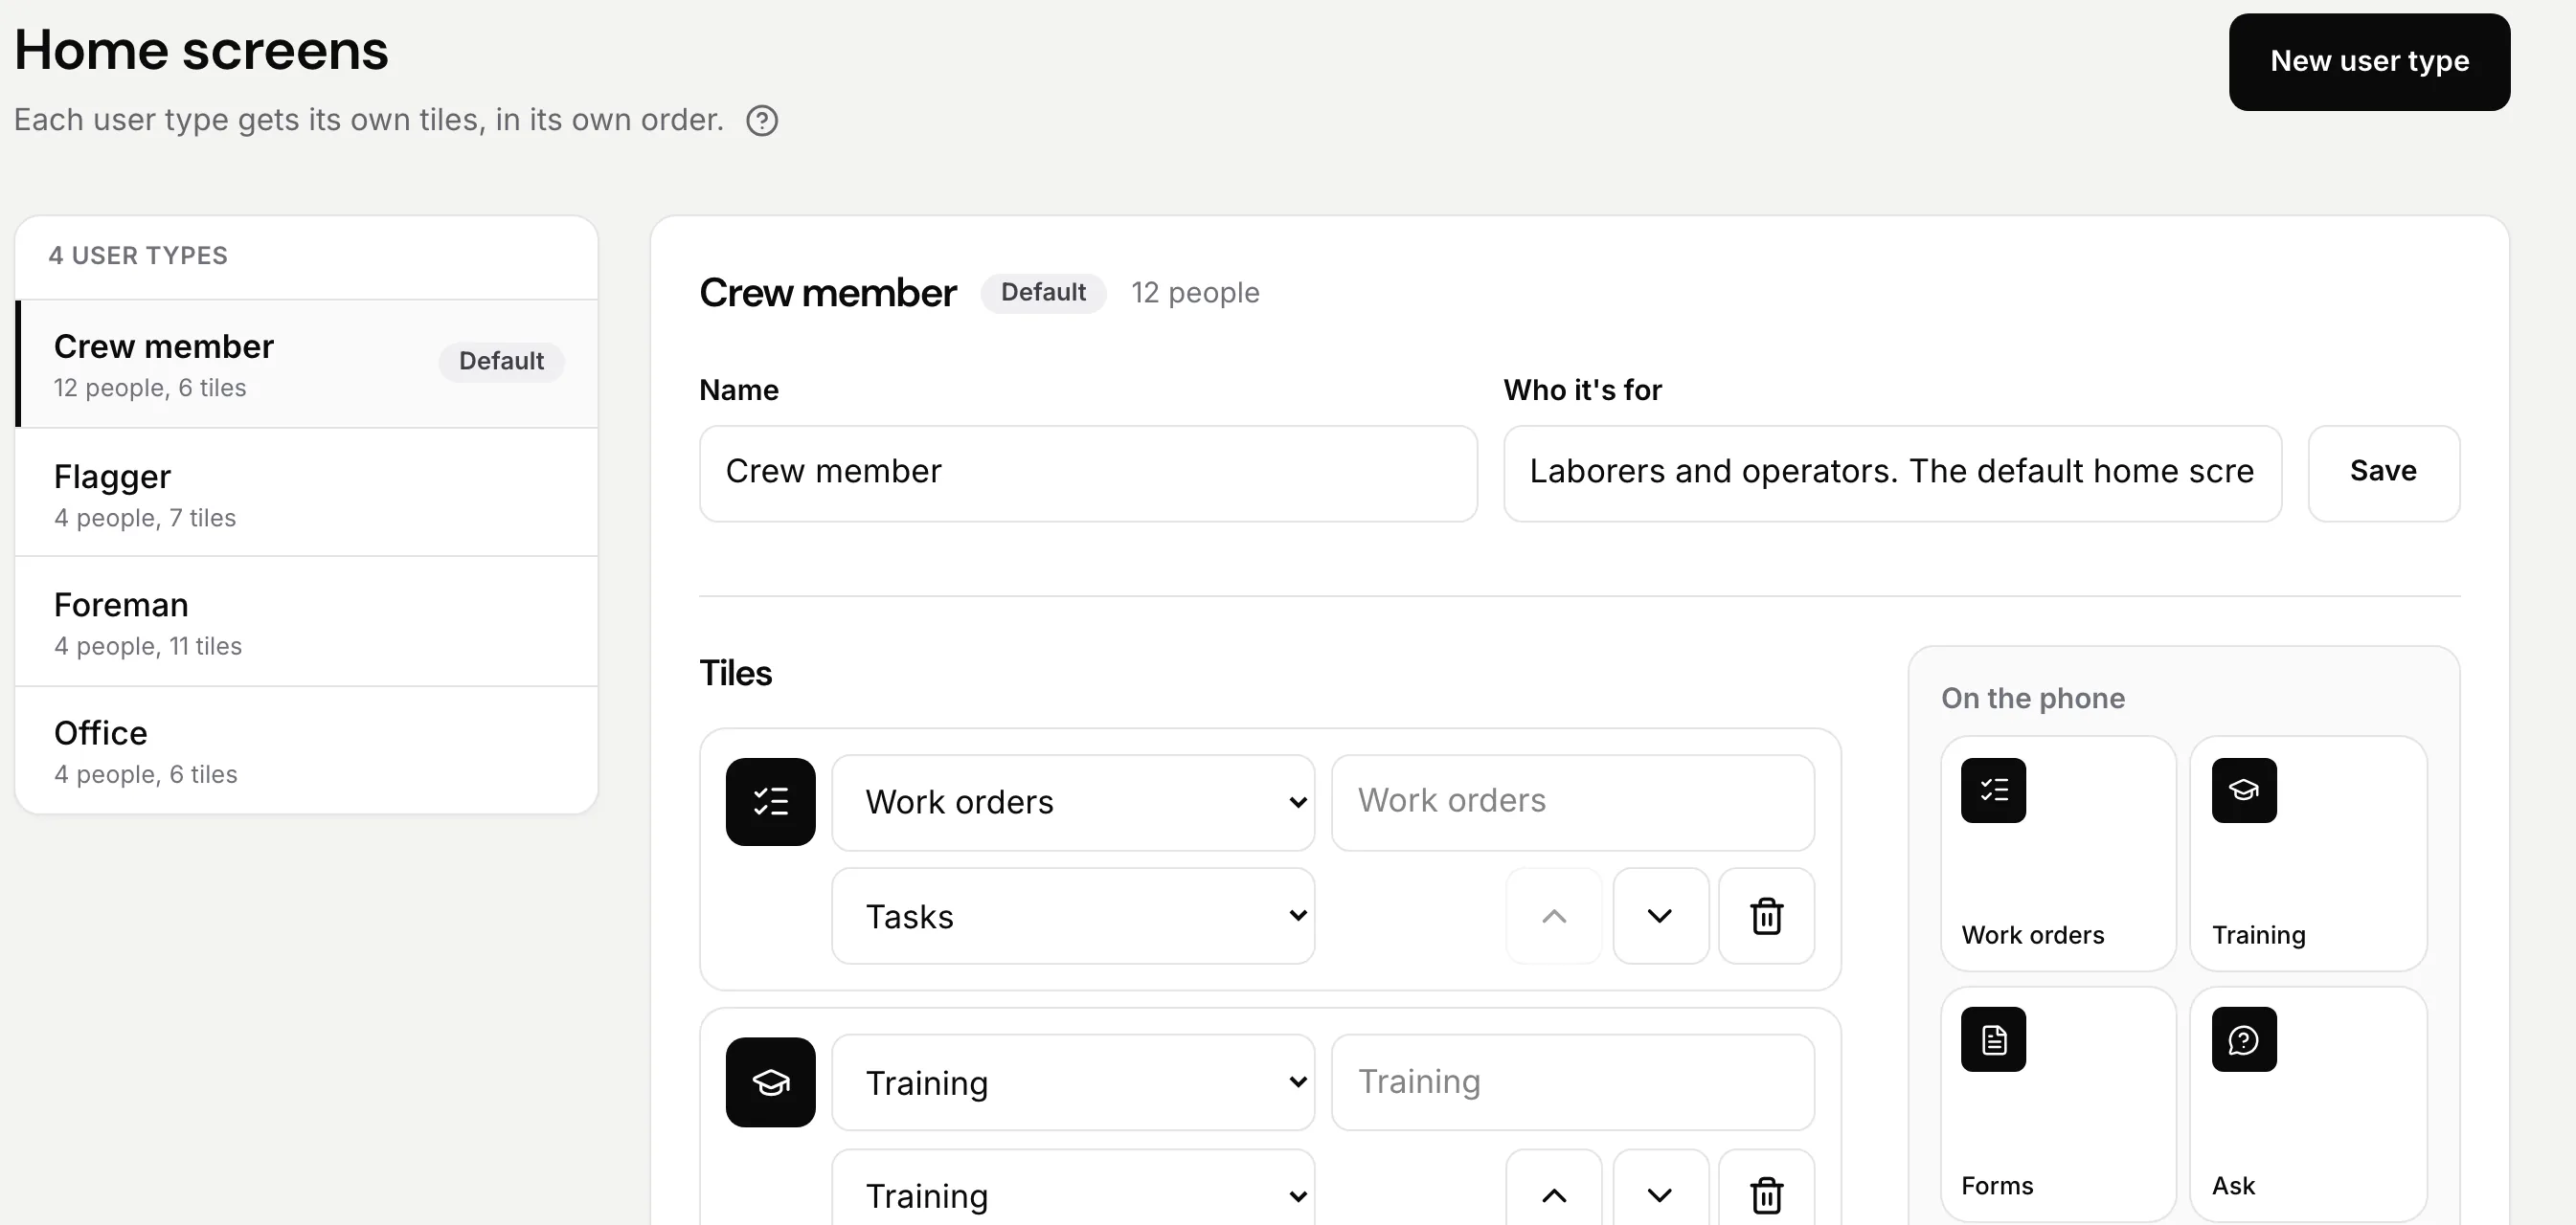Click Default badge in Crew member row
The height and width of the screenshot is (1225, 2576).
click(501, 361)
